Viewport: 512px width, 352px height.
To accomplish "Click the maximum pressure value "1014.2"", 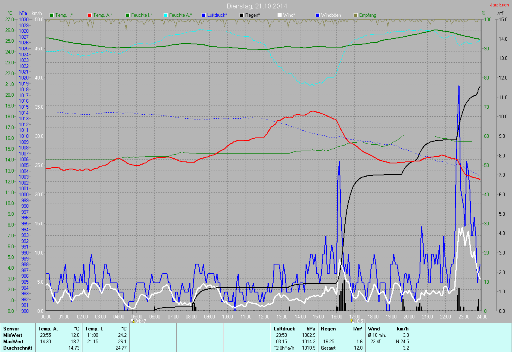I will tap(308, 341).
